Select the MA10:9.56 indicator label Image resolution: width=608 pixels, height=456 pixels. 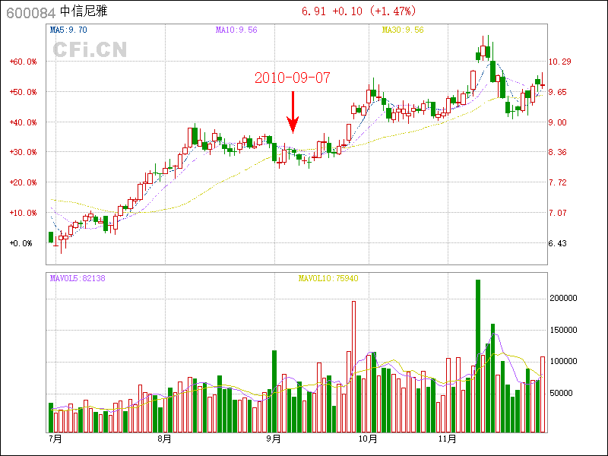[236, 30]
